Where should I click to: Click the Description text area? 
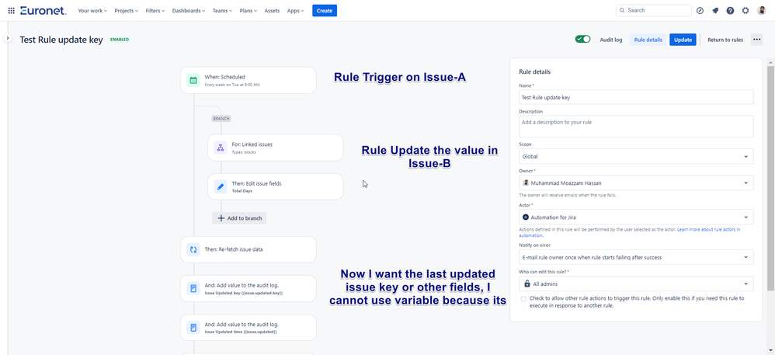[x=636, y=126]
